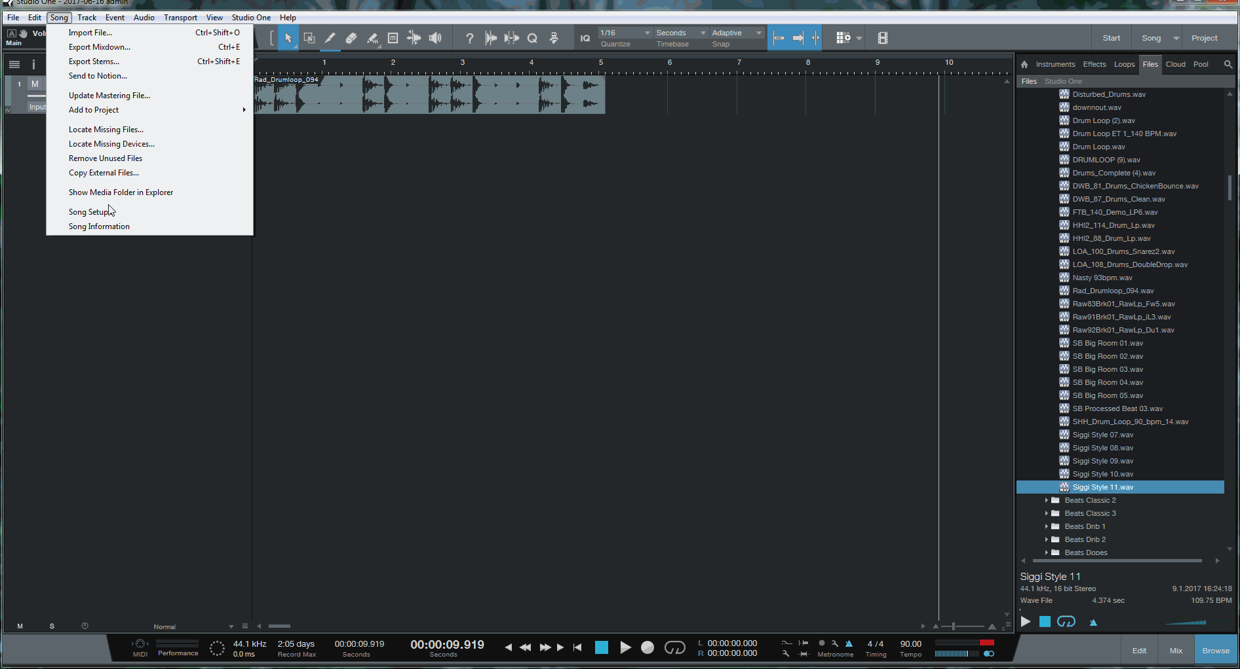The height and width of the screenshot is (669, 1240).
Task: Click the Browse button
Action: pyautogui.click(x=1216, y=651)
